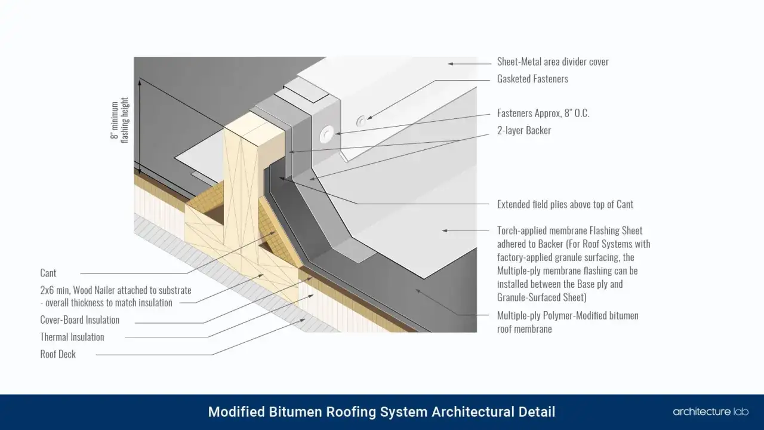Viewport: 764px width, 430px height.
Task: Click the 'Fasteners Approx, 8" O.C.' label
Action: 543,113
